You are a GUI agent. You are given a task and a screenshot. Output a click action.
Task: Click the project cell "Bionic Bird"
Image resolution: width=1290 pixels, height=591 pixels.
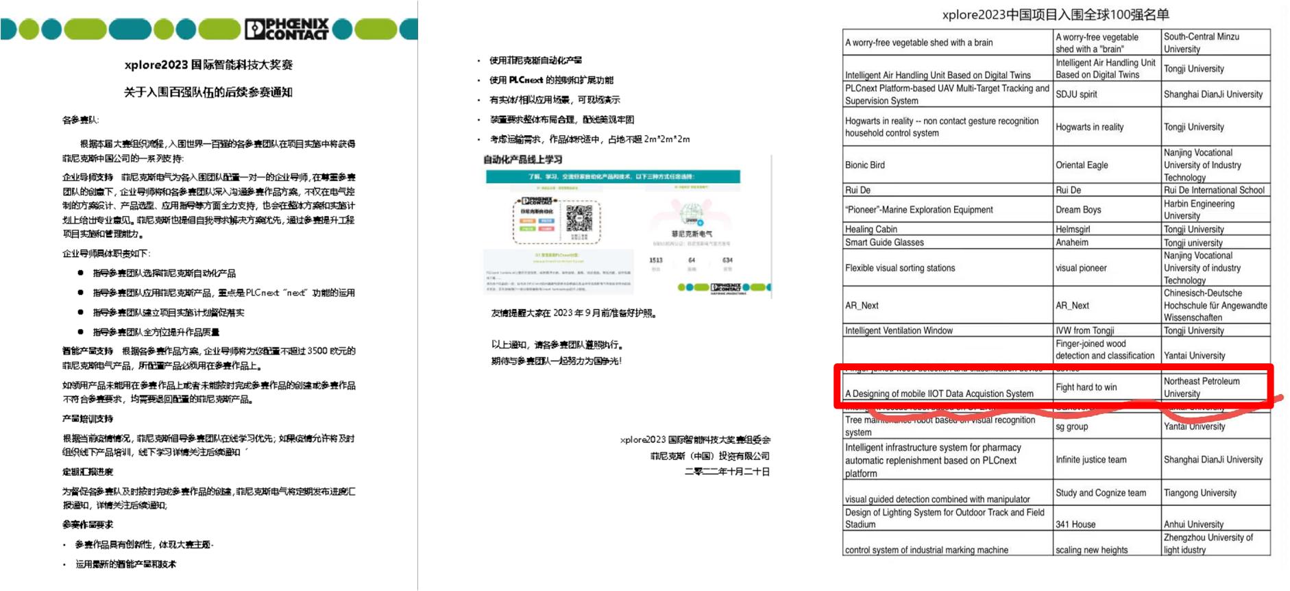[x=948, y=165]
